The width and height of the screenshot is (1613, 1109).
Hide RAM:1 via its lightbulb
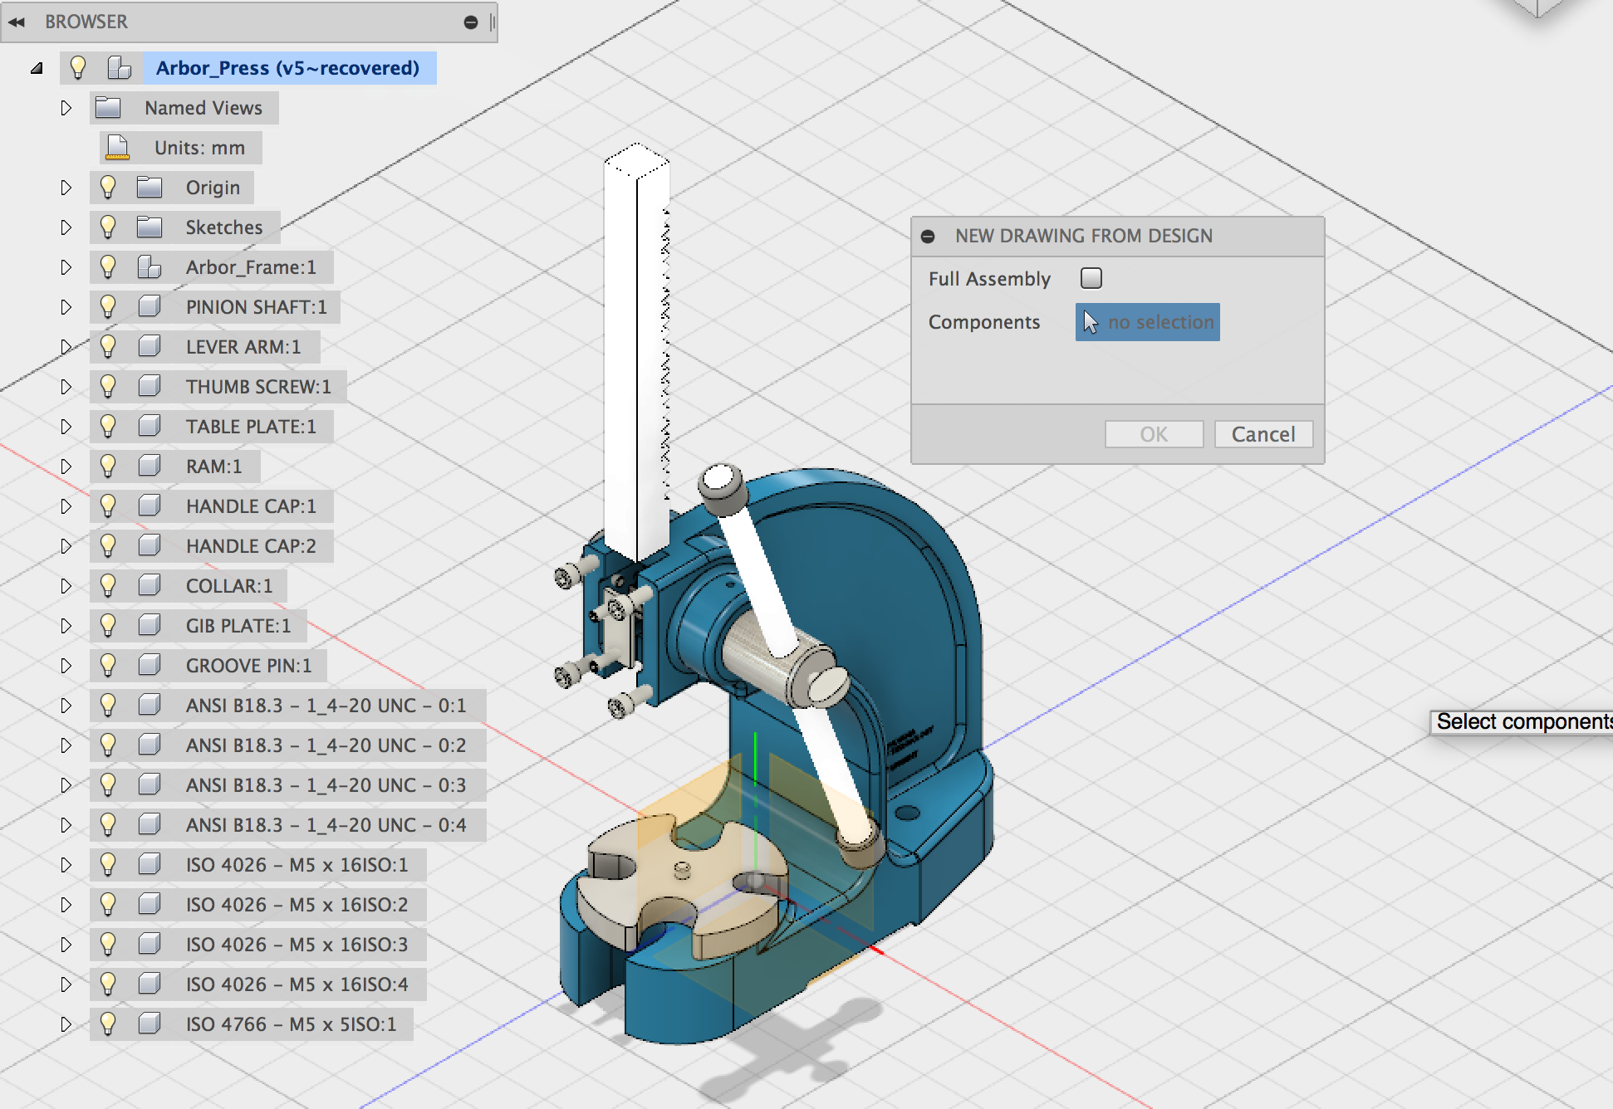point(108,466)
